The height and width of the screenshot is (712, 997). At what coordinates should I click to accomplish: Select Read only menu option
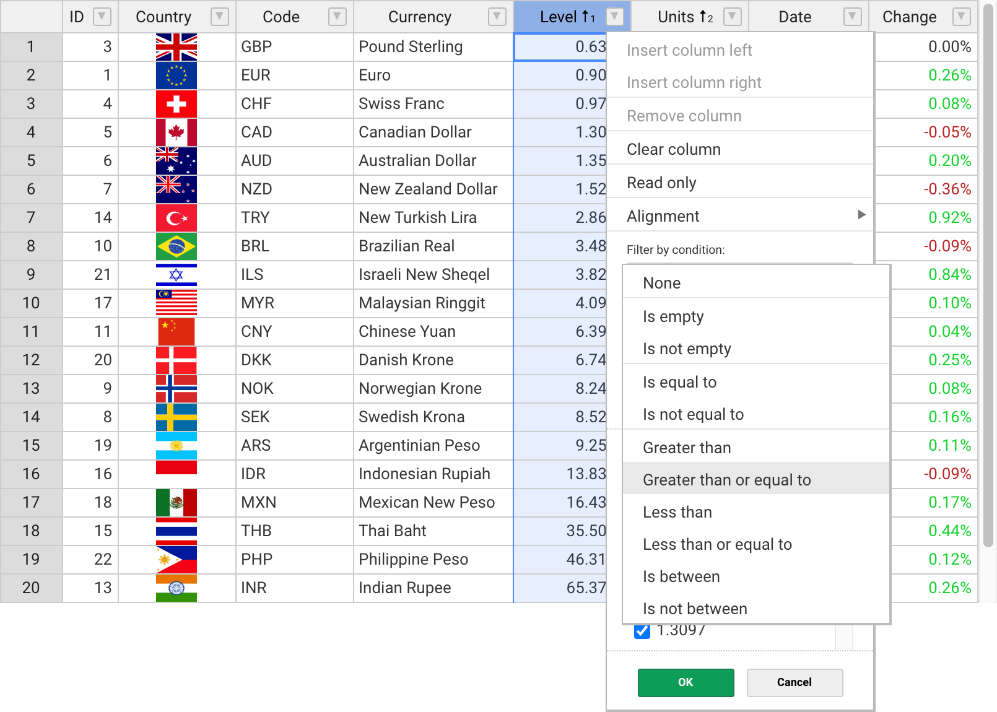point(661,183)
